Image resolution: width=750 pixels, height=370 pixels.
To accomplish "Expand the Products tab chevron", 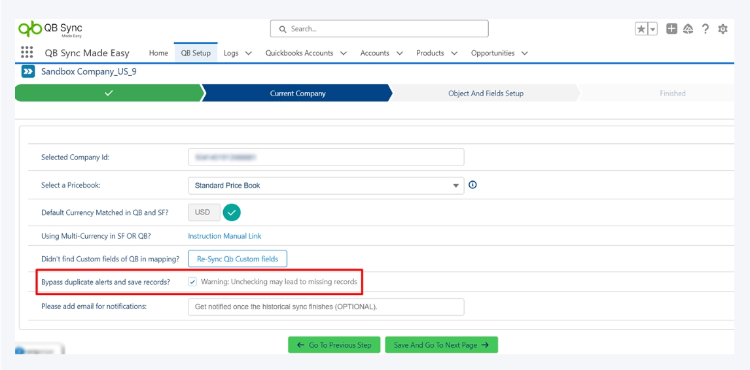I will (454, 54).
